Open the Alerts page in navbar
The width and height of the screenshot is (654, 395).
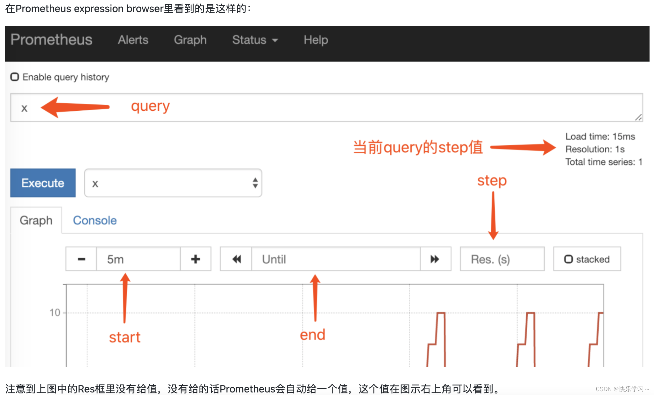133,40
